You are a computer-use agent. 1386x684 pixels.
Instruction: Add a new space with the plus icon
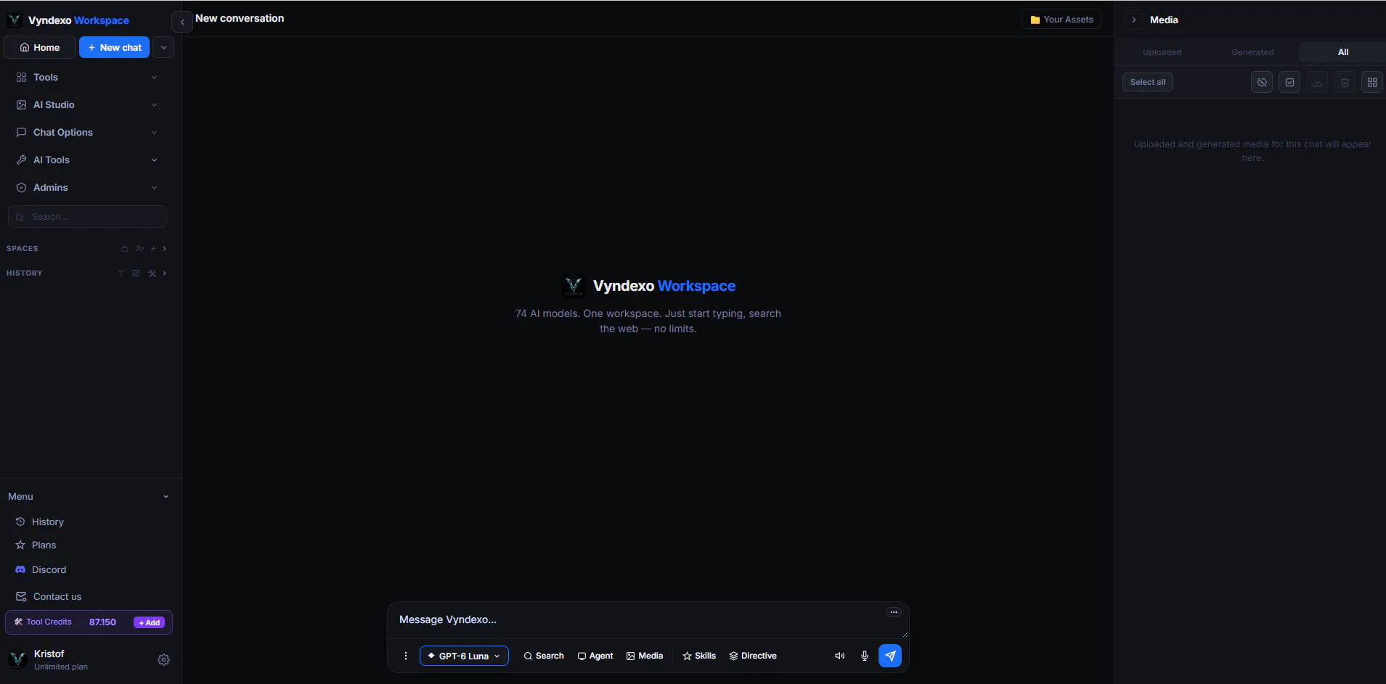coord(153,249)
